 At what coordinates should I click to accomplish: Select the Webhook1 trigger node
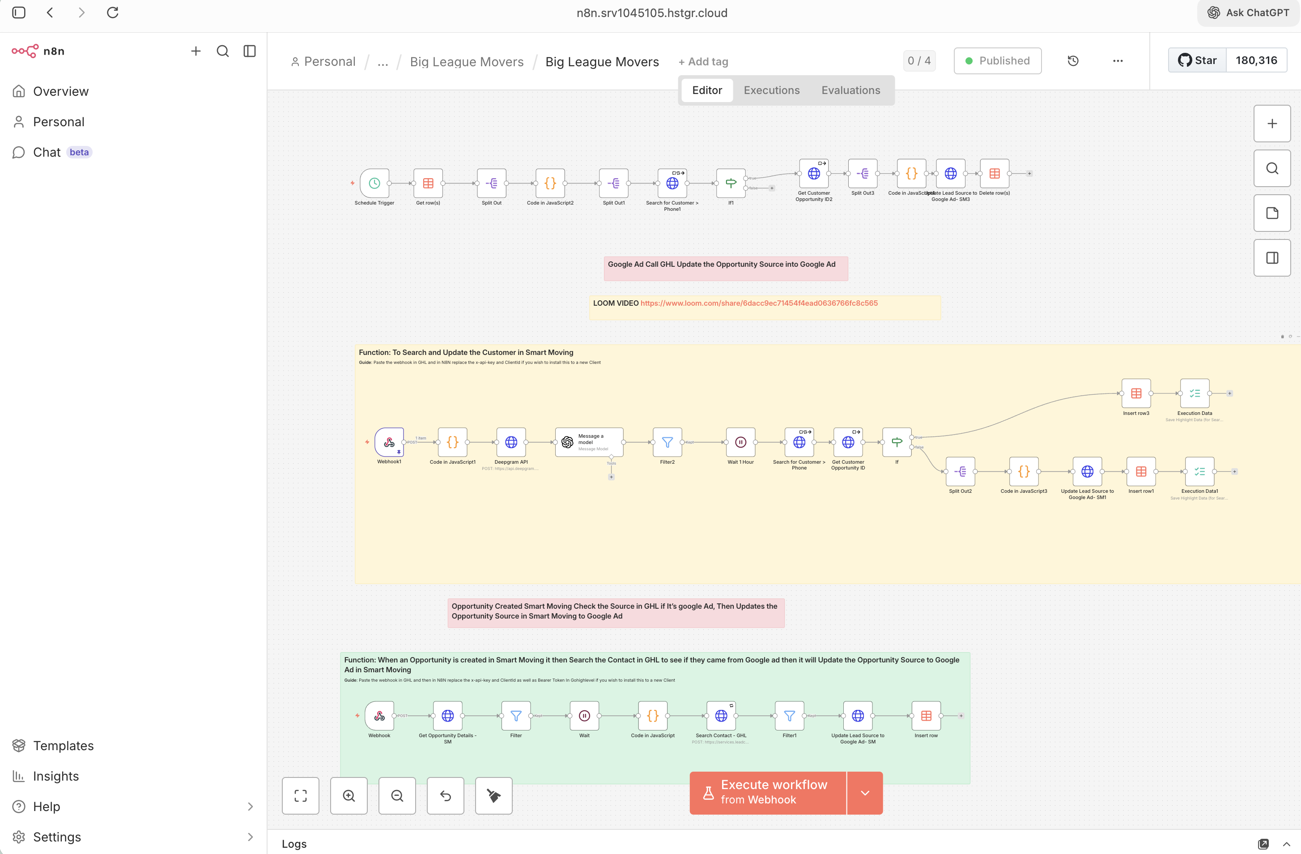(389, 442)
